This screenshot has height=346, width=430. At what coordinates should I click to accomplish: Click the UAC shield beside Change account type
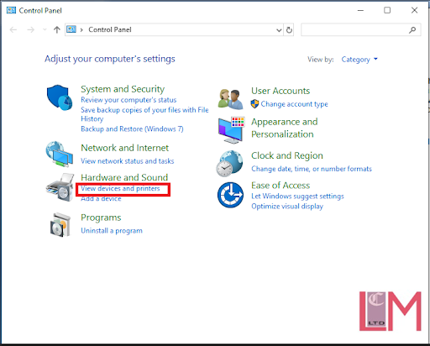click(254, 104)
